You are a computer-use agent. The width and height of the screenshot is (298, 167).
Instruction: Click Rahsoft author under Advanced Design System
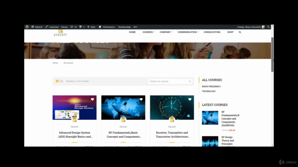coord(74,127)
